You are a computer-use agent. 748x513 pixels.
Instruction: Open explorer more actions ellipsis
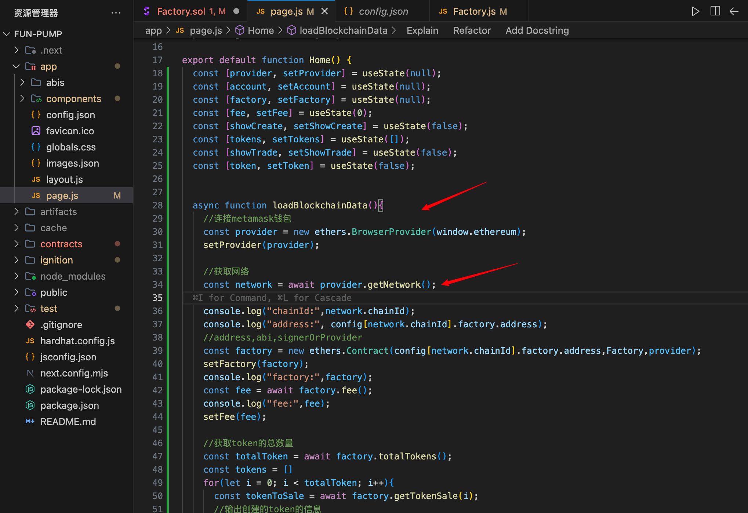click(116, 13)
